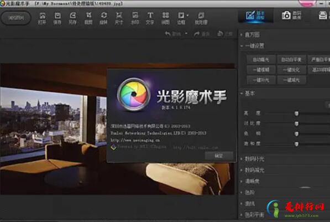
Task: Redo the edit with 重做 arrow
Action: tap(202, 34)
